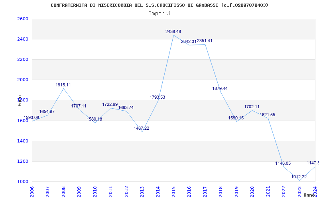This screenshot has height=199, width=319.
Task: Click the 1915.11 peak value label
Action: [63, 85]
